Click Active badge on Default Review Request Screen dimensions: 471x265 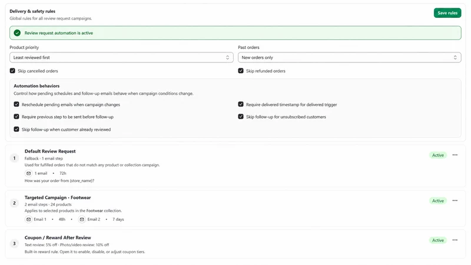437,155
